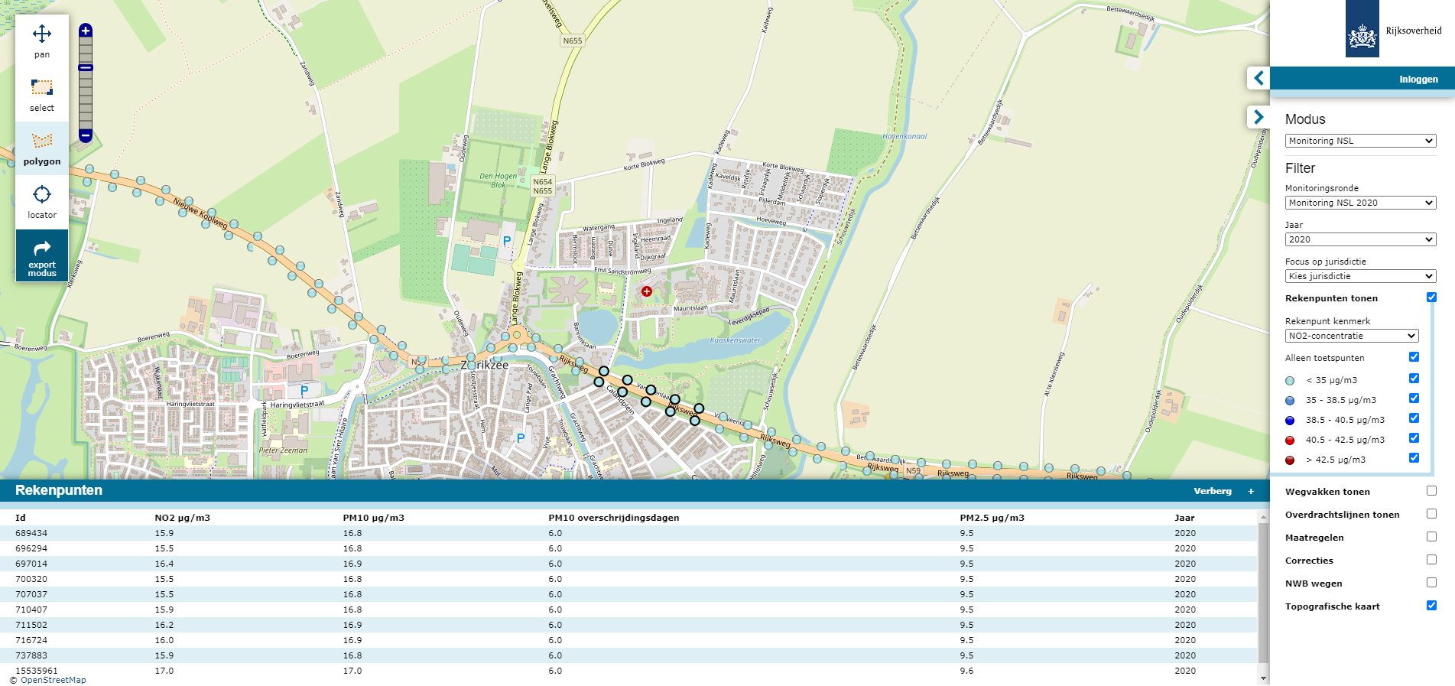The height and width of the screenshot is (686, 1455).
Task: Uncheck the < 35 µg/m3 category
Action: click(x=1414, y=379)
